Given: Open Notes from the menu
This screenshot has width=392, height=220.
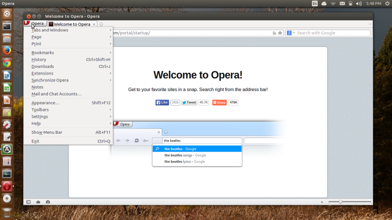Looking at the screenshot, I should [68, 87].
